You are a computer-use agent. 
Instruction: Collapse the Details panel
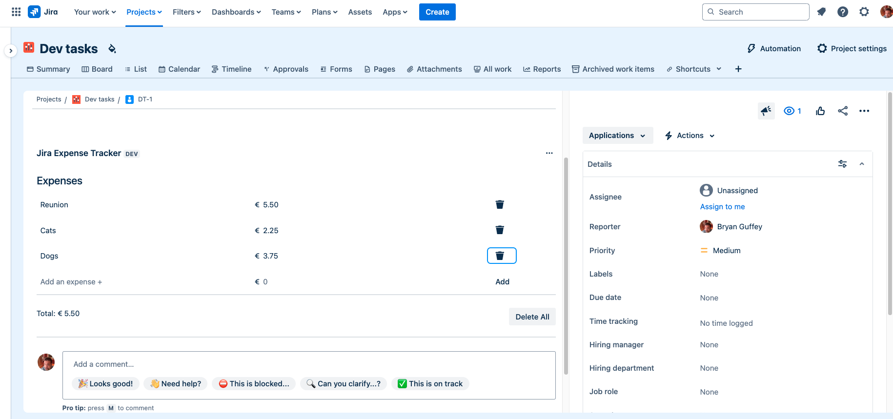[x=862, y=164]
